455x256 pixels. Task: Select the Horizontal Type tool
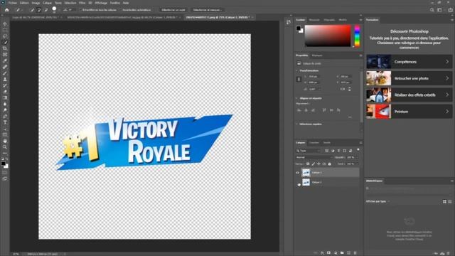tap(5, 122)
